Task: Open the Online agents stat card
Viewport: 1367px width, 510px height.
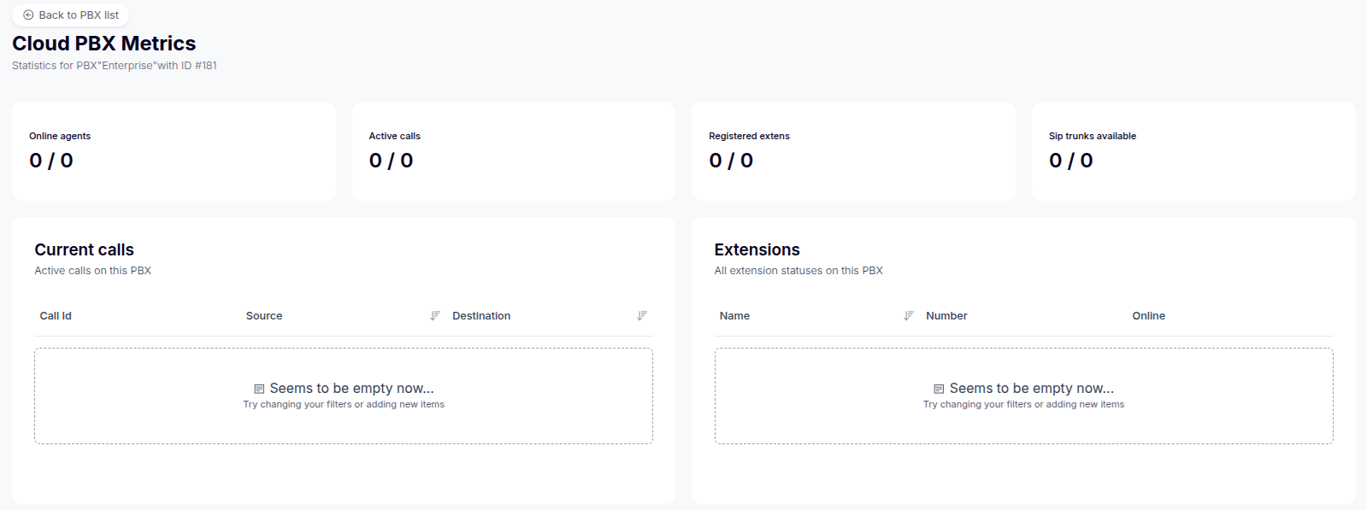Action: [174, 151]
